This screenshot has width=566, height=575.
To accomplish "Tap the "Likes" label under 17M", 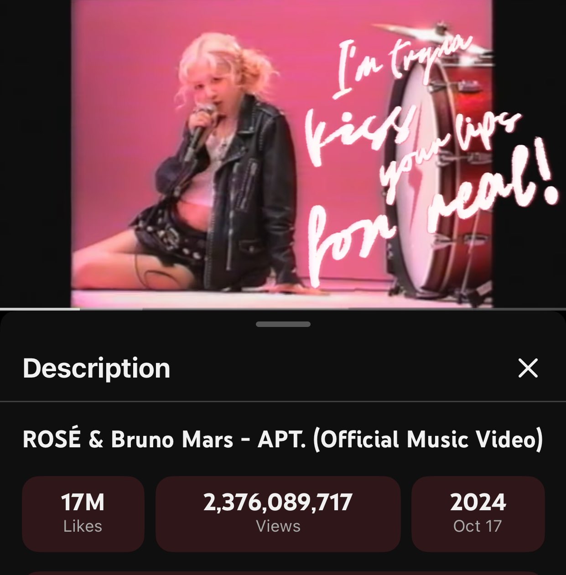I will point(83,526).
